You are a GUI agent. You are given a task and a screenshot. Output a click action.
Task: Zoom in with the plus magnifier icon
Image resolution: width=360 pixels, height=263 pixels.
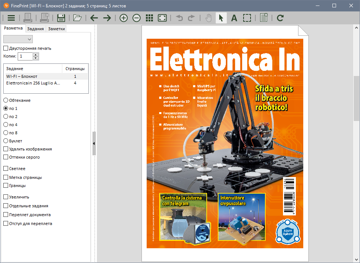click(x=123, y=18)
